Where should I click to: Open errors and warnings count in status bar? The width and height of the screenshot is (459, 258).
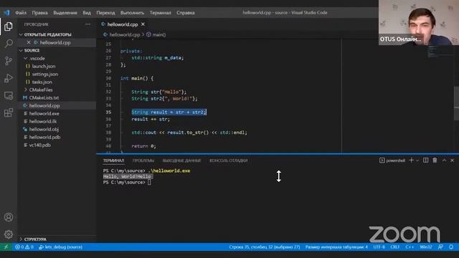point(24,247)
